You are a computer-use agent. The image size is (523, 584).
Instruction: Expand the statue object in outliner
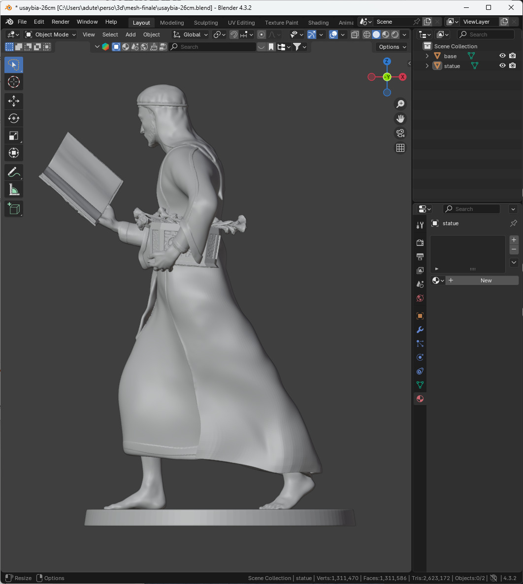click(x=427, y=66)
